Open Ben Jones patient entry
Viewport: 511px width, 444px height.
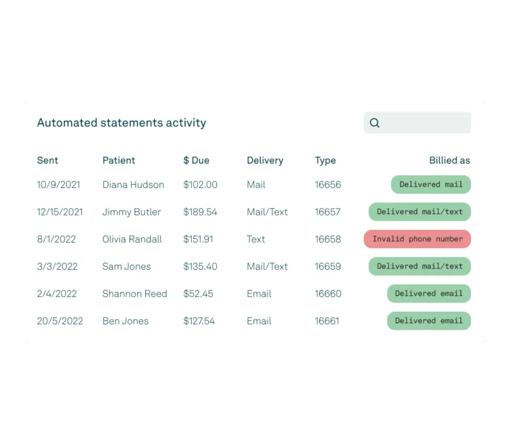(x=125, y=321)
